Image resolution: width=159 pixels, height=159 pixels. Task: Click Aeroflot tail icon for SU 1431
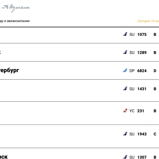click(125, 89)
